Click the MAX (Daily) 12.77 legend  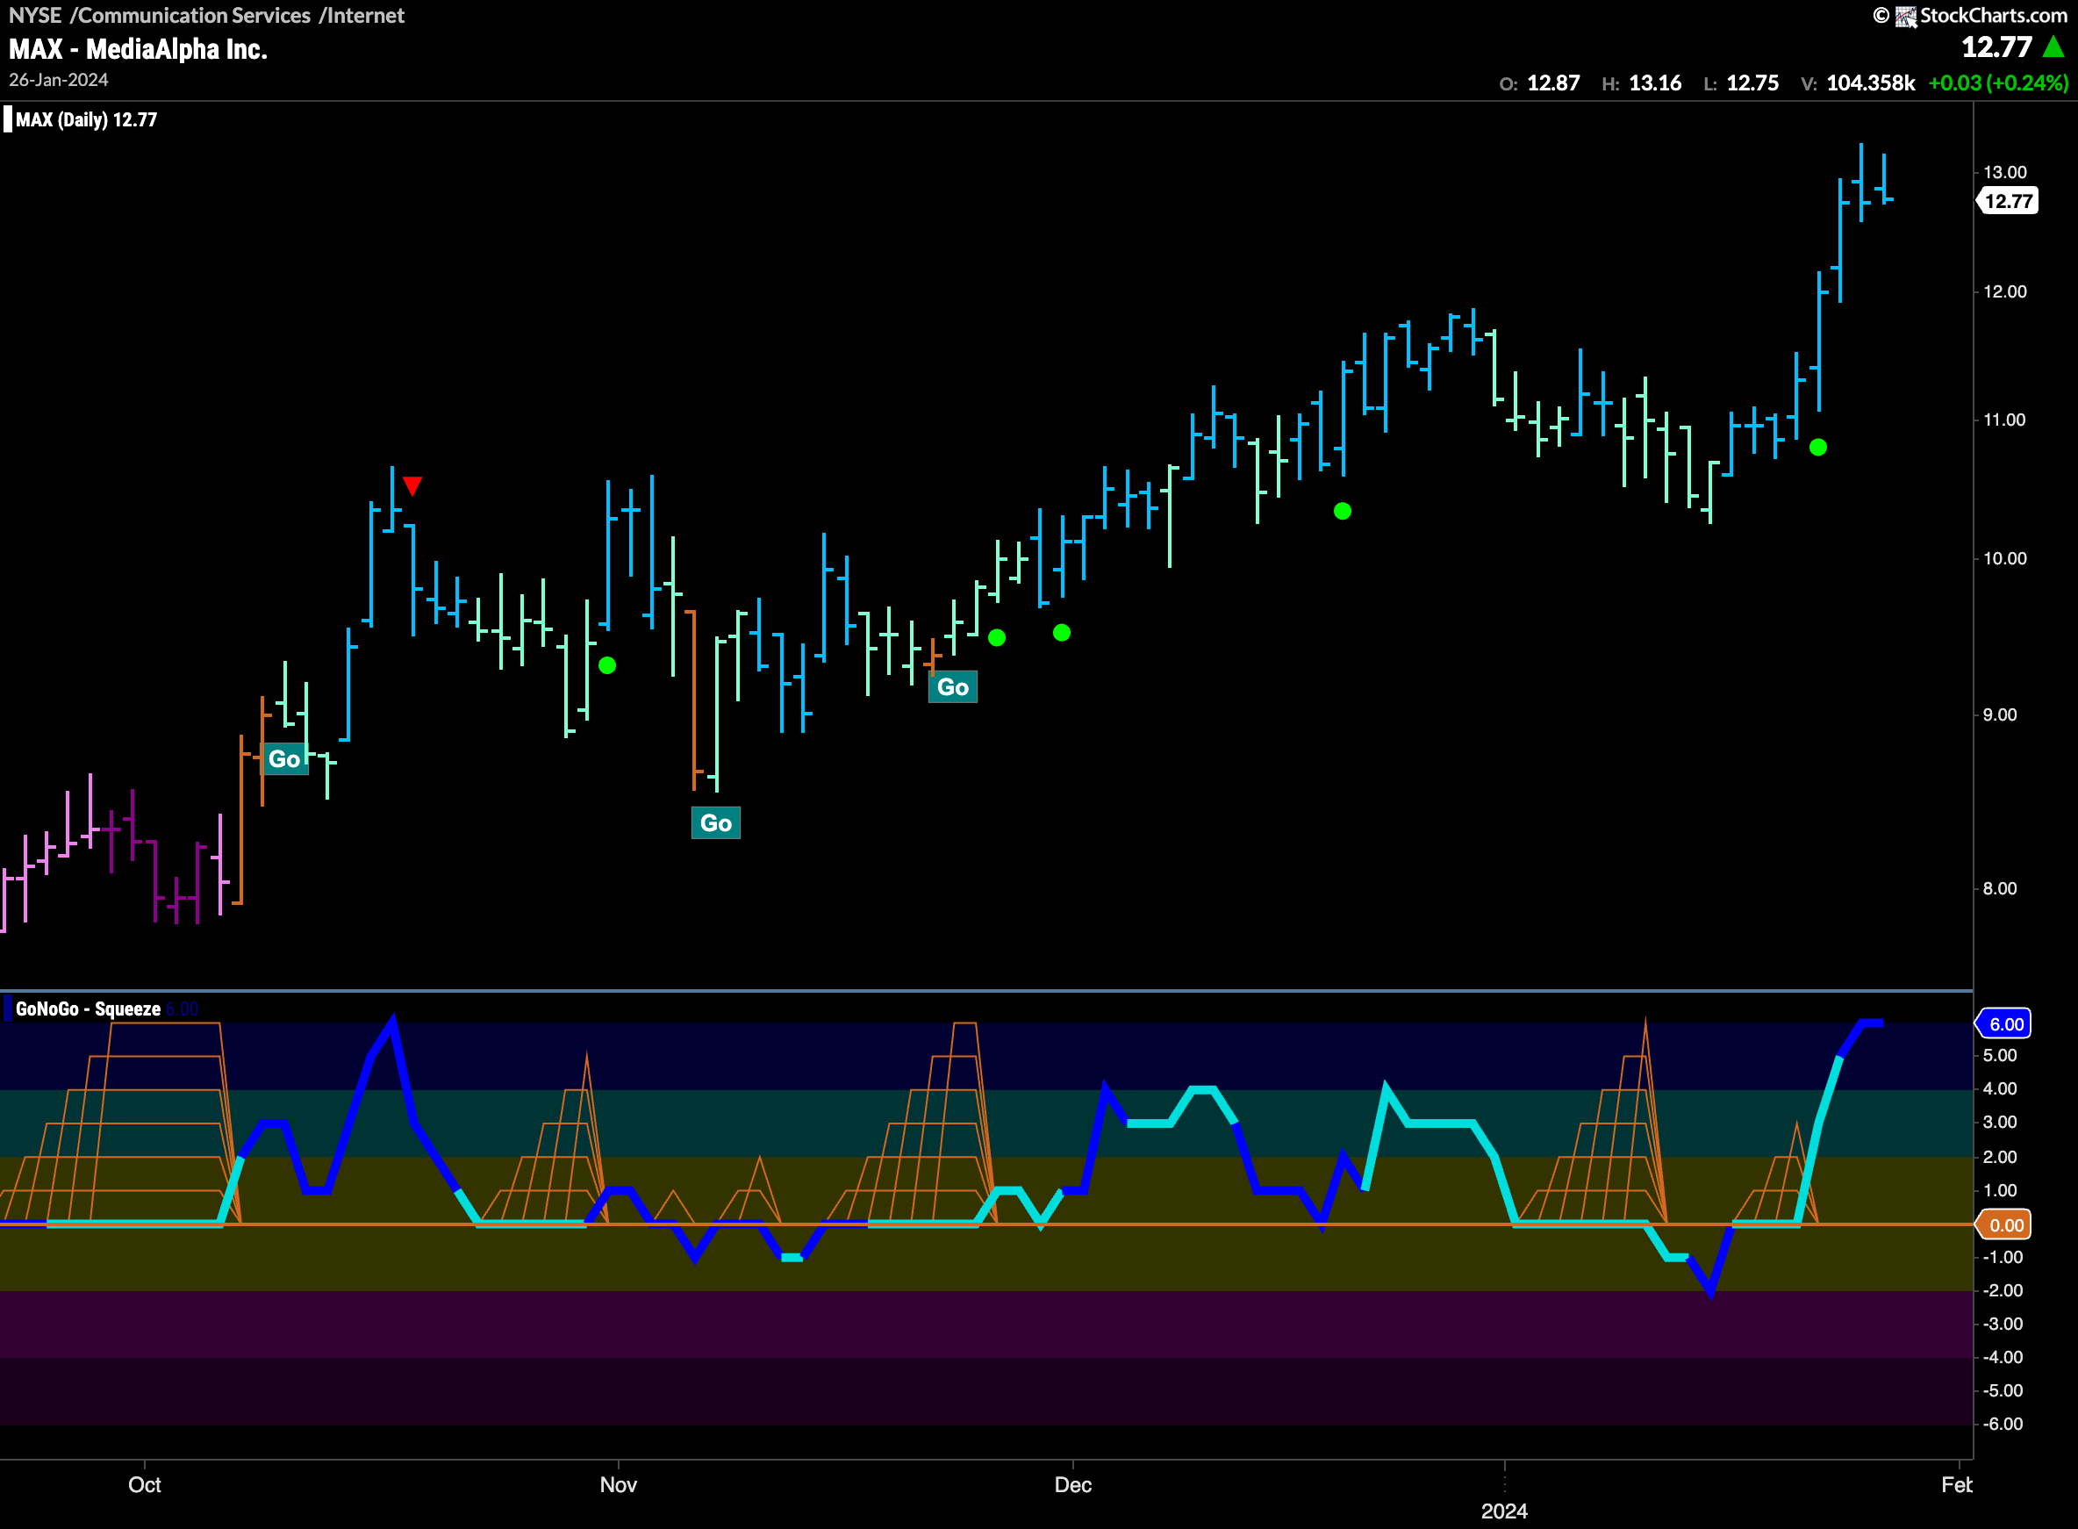point(86,119)
